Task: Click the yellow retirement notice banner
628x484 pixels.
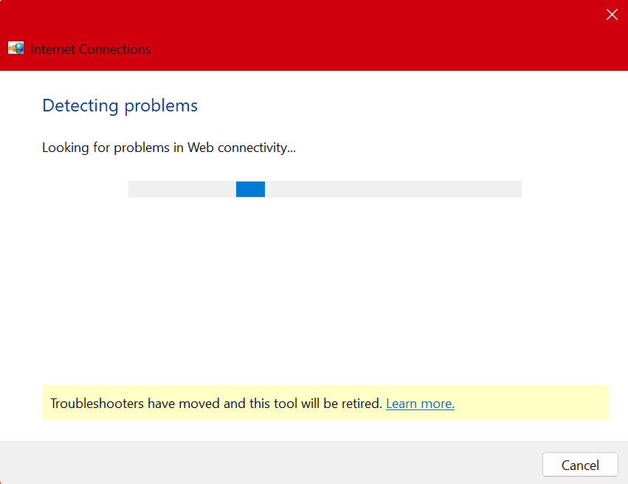Action: tap(325, 403)
